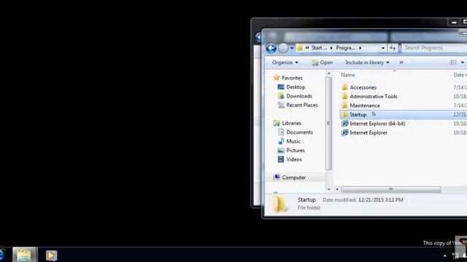This screenshot has width=467, height=262.
Task: Click the file list horizontal scrollbar thumb
Action: tap(391, 189)
